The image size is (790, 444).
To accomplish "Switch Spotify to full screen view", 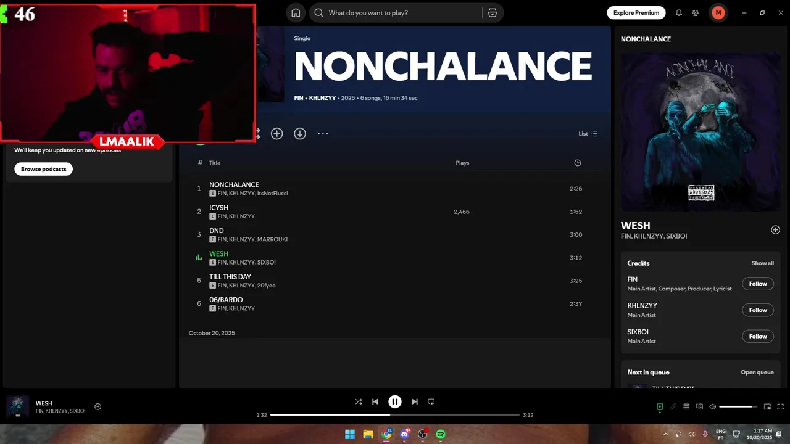I will pyautogui.click(x=781, y=406).
